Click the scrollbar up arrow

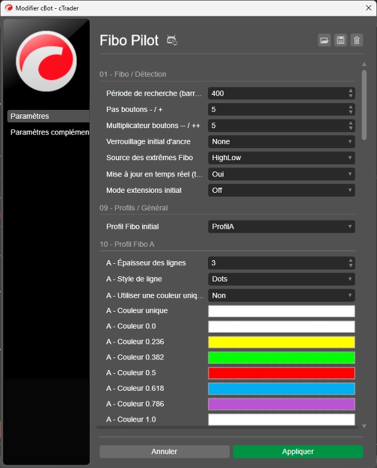pyautogui.click(x=364, y=64)
